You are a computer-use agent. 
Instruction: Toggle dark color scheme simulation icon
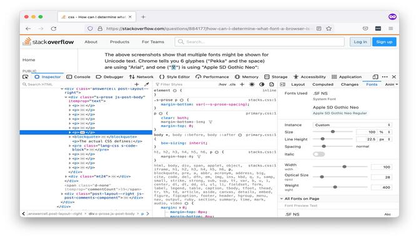coord(261,85)
